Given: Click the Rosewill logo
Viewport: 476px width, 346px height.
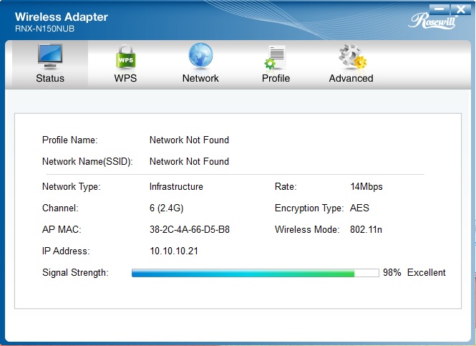Looking at the screenshot, I should (433, 21).
